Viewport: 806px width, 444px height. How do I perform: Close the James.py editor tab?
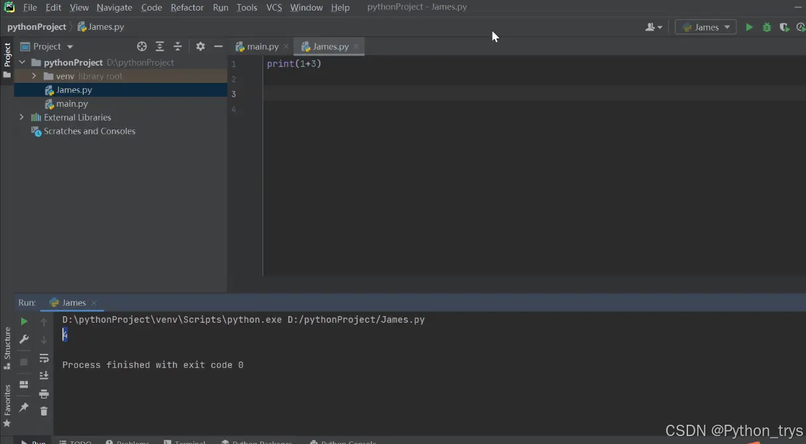[356, 46]
